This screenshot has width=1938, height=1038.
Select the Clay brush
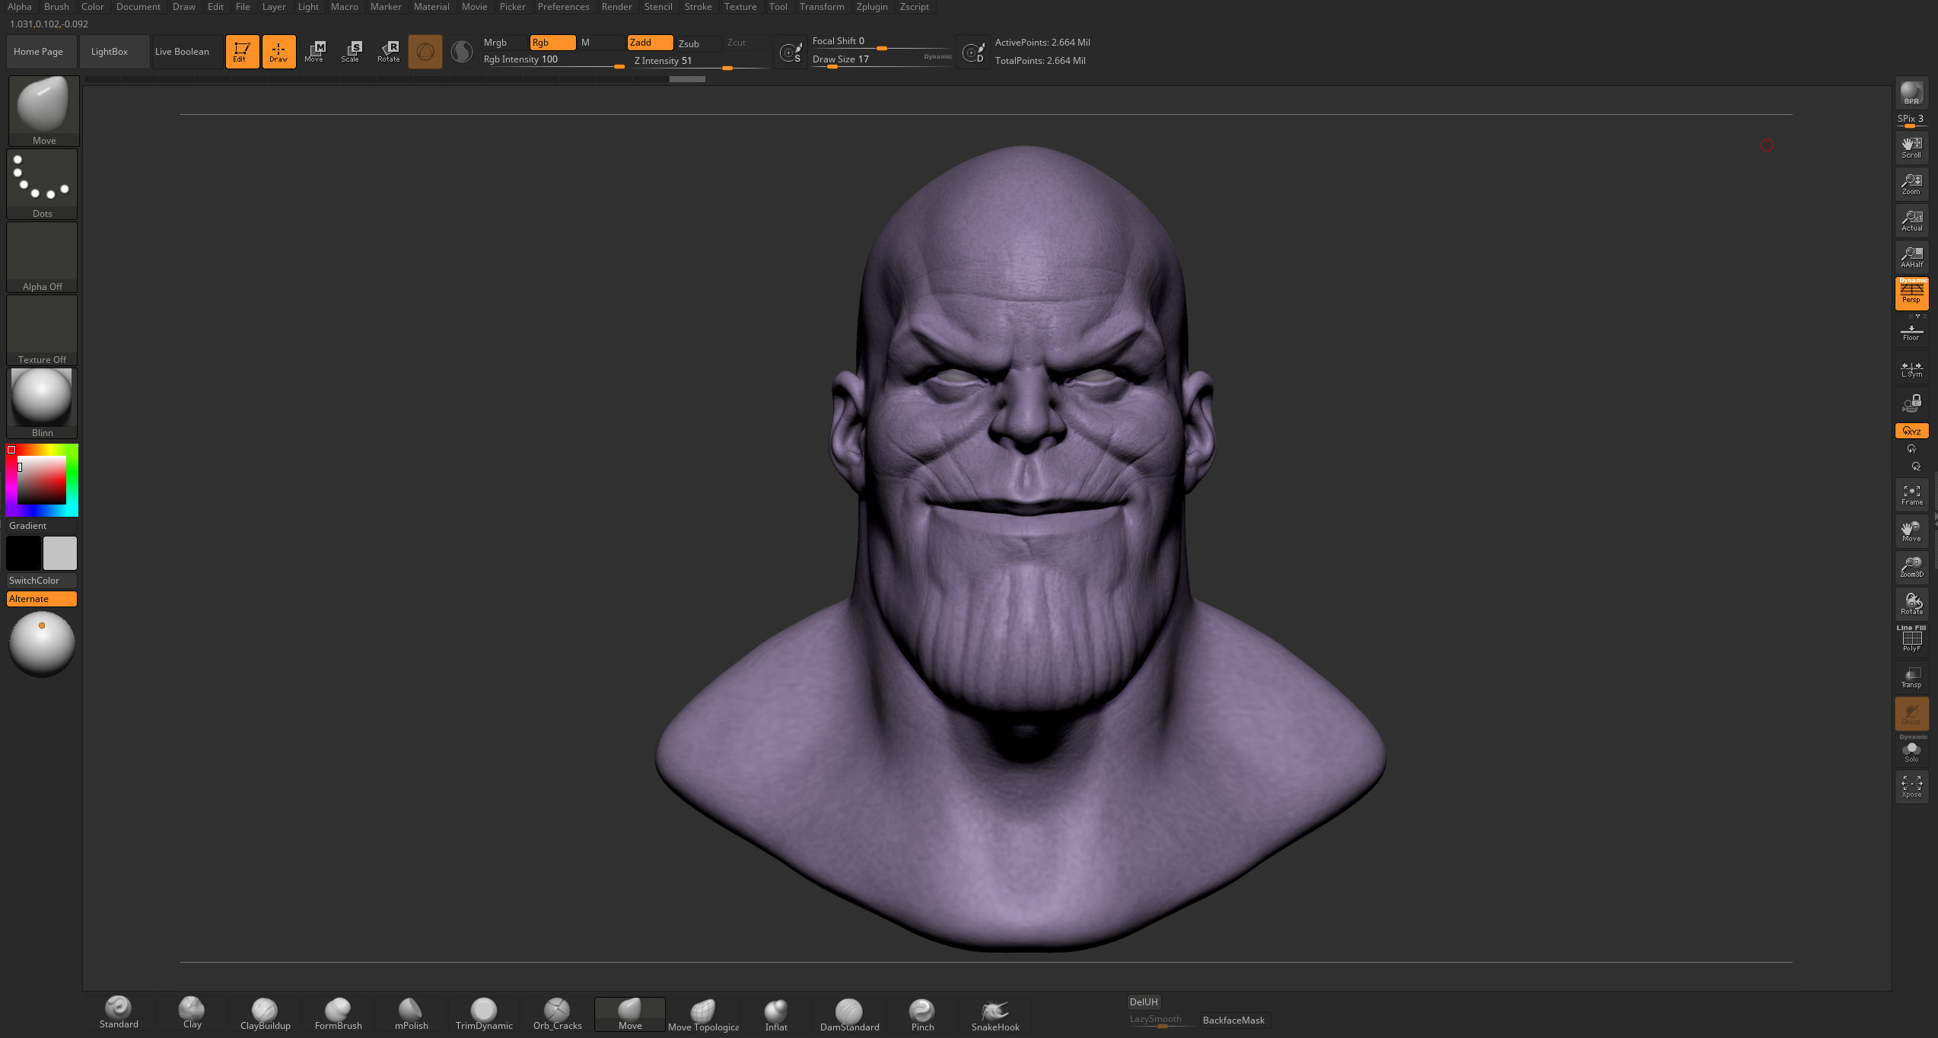tap(192, 1014)
